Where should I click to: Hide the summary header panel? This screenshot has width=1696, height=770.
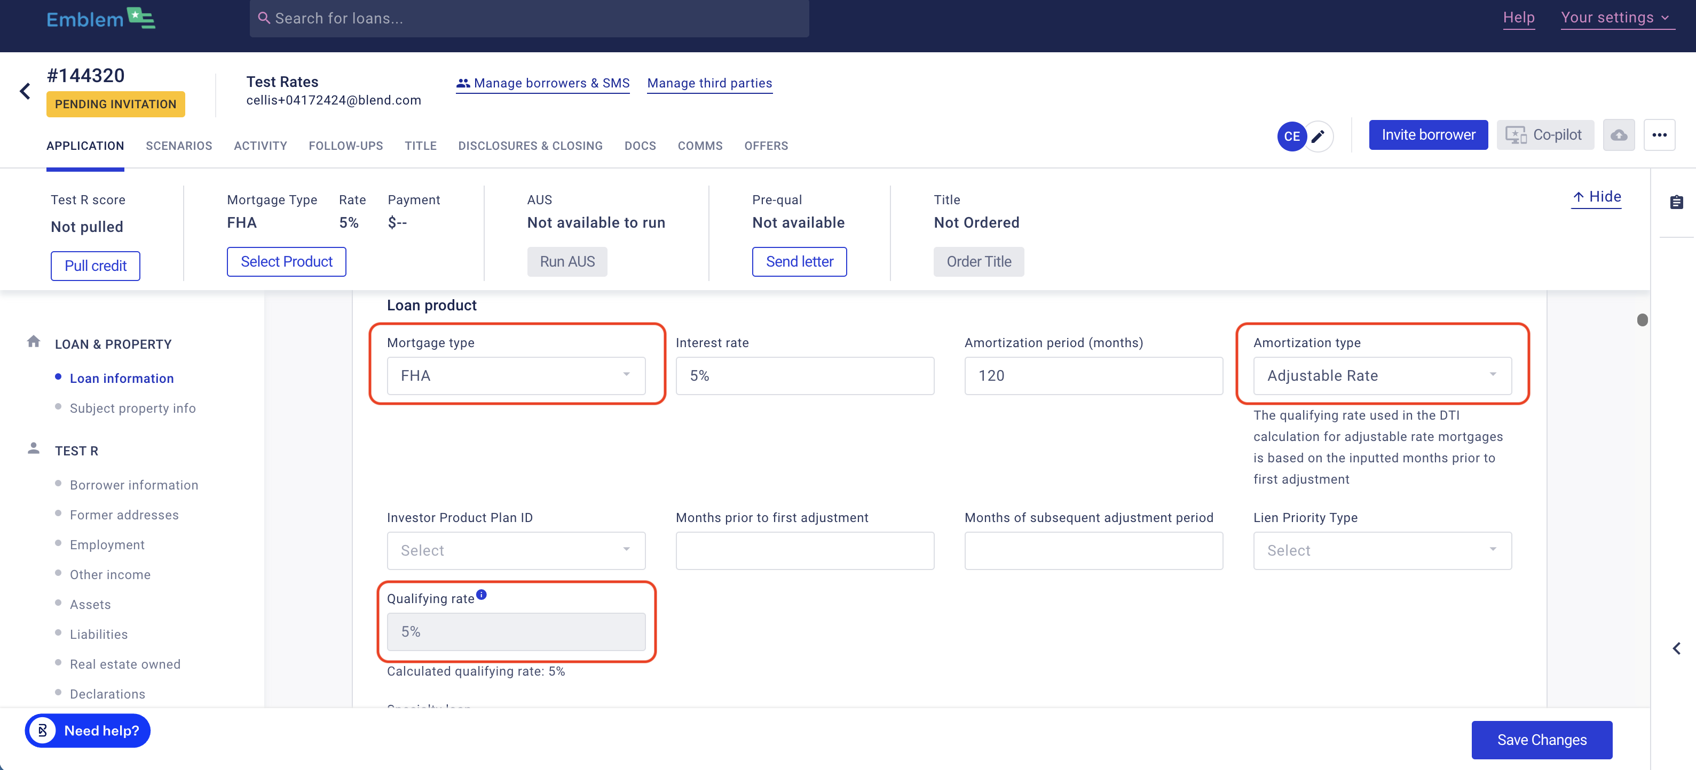pos(1596,197)
